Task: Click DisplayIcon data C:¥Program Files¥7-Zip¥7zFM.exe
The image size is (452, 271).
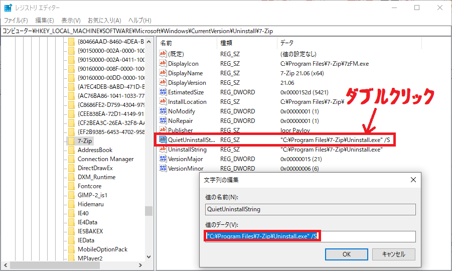Action: tap(325, 64)
